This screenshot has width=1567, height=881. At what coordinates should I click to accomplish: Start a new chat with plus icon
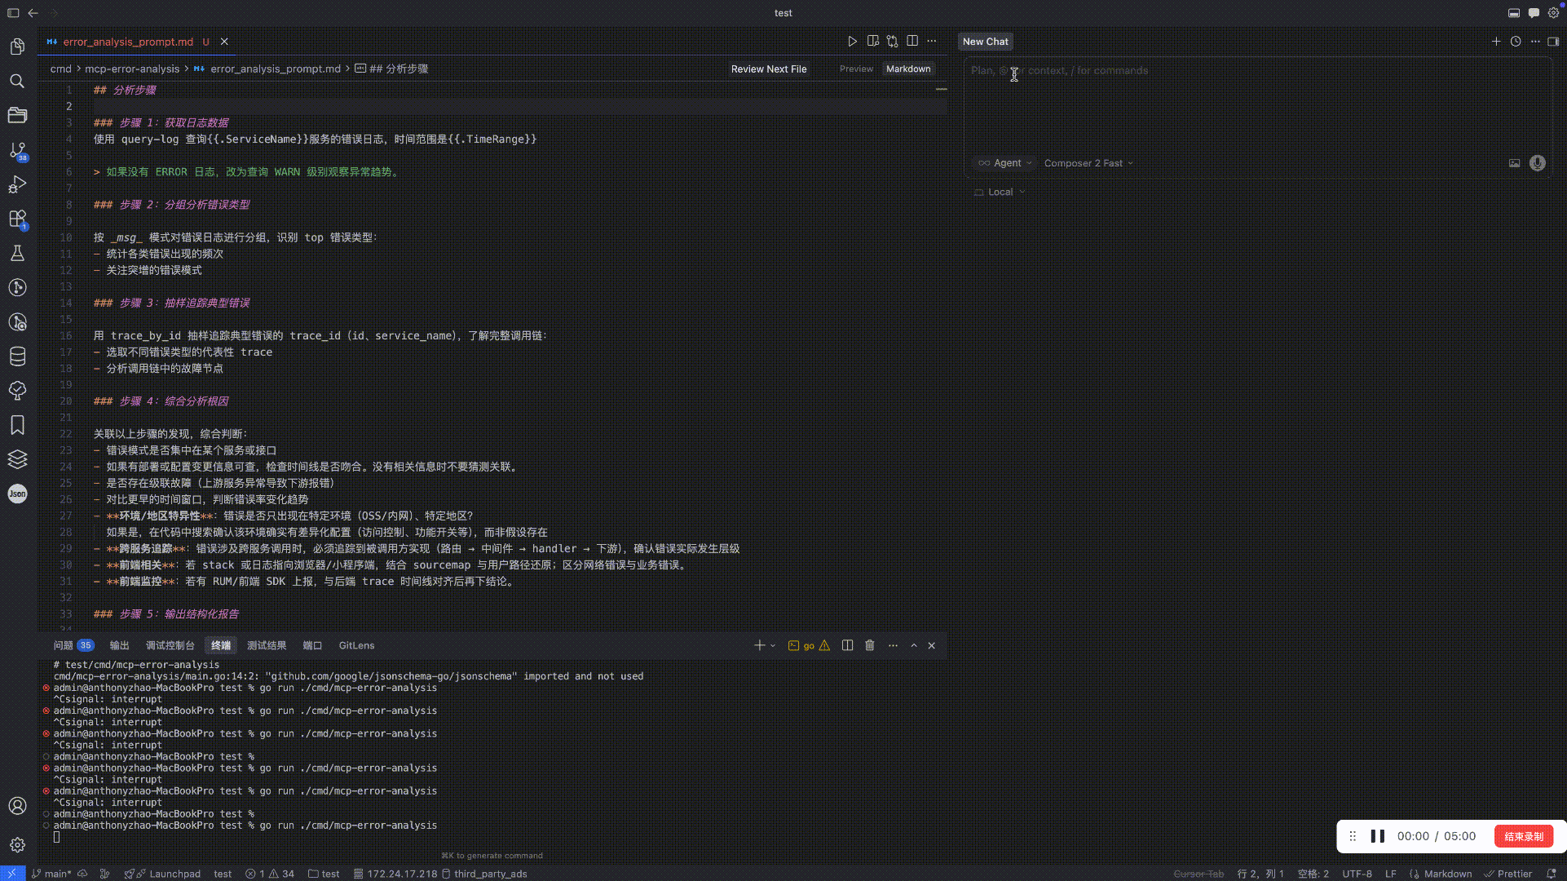[1496, 42]
